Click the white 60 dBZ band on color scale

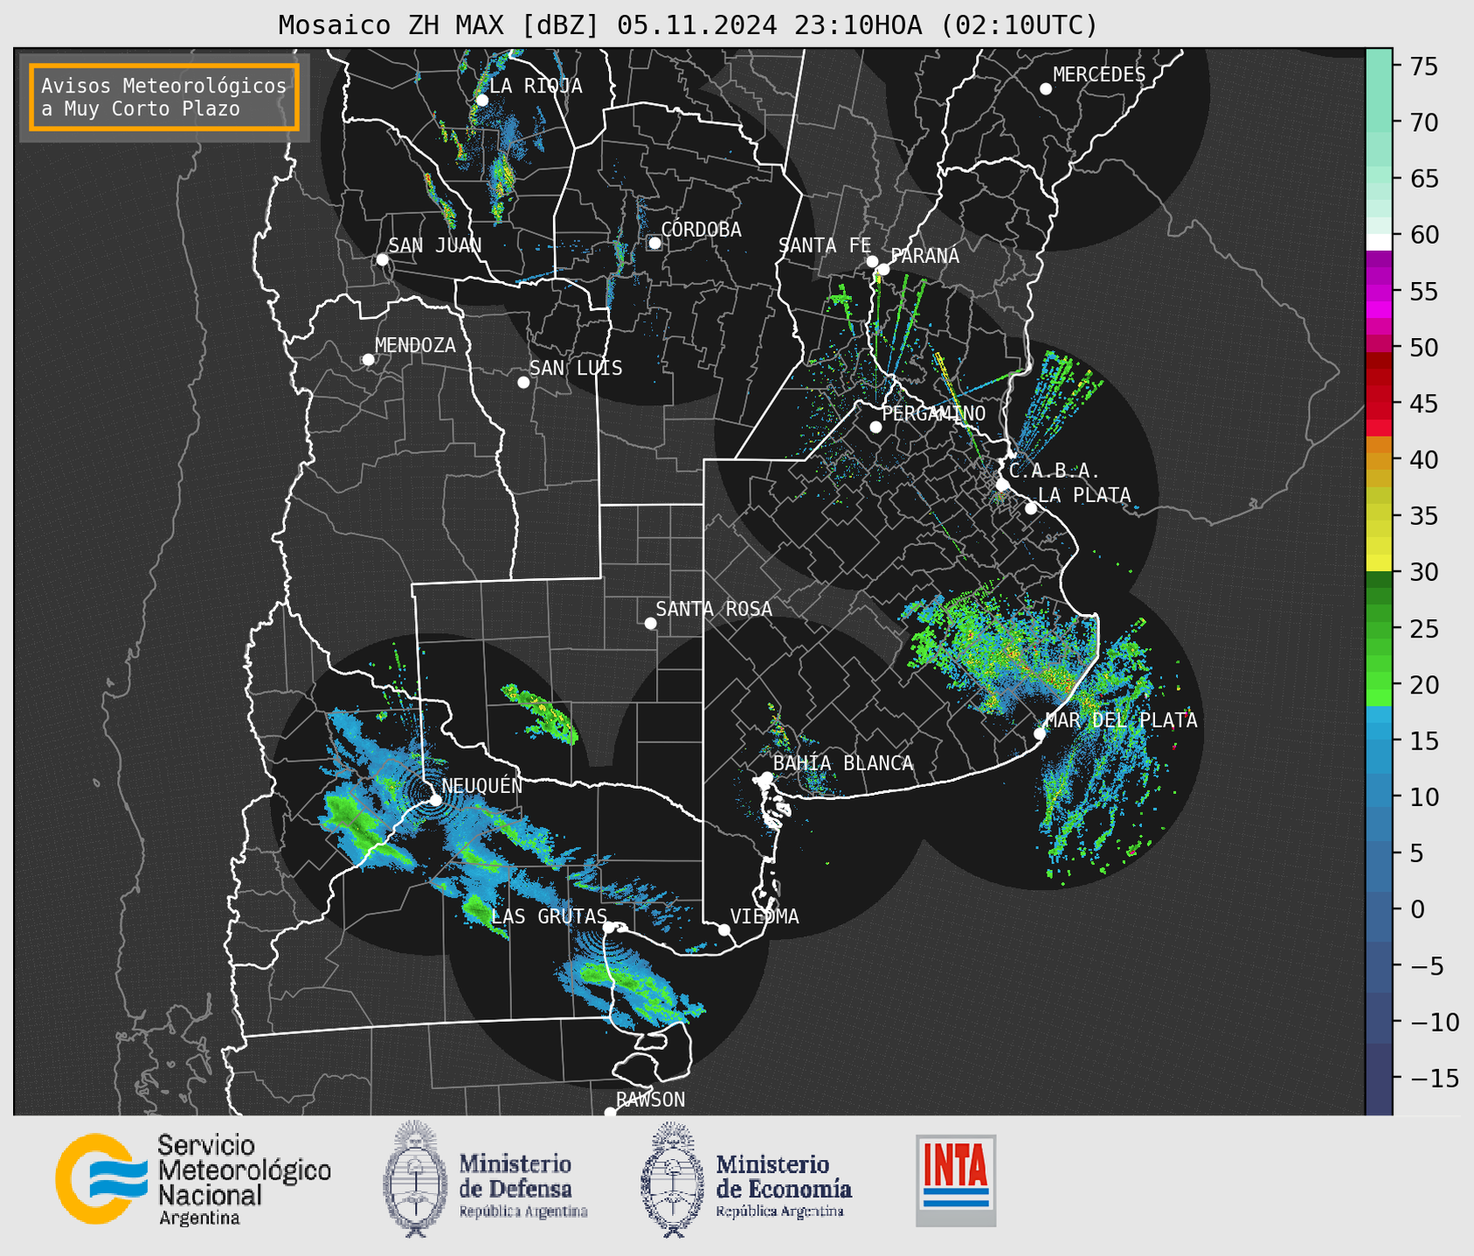pyautogui.click(x=1378, y=242)
